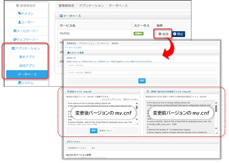Click the envelope icon for メールサーバー

[x=15, y=31]
